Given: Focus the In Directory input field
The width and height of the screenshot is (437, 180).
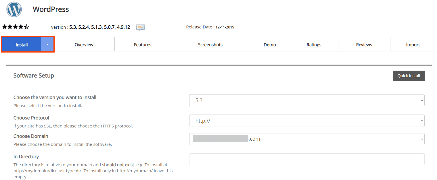Looking at the screenshot, I should pos(307,159).
